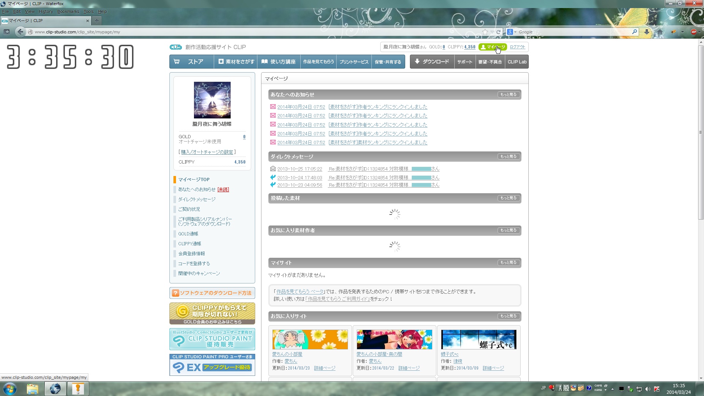Open GOLD通帳 in the sidebar
704x396 pixels.
coord(188,234)
